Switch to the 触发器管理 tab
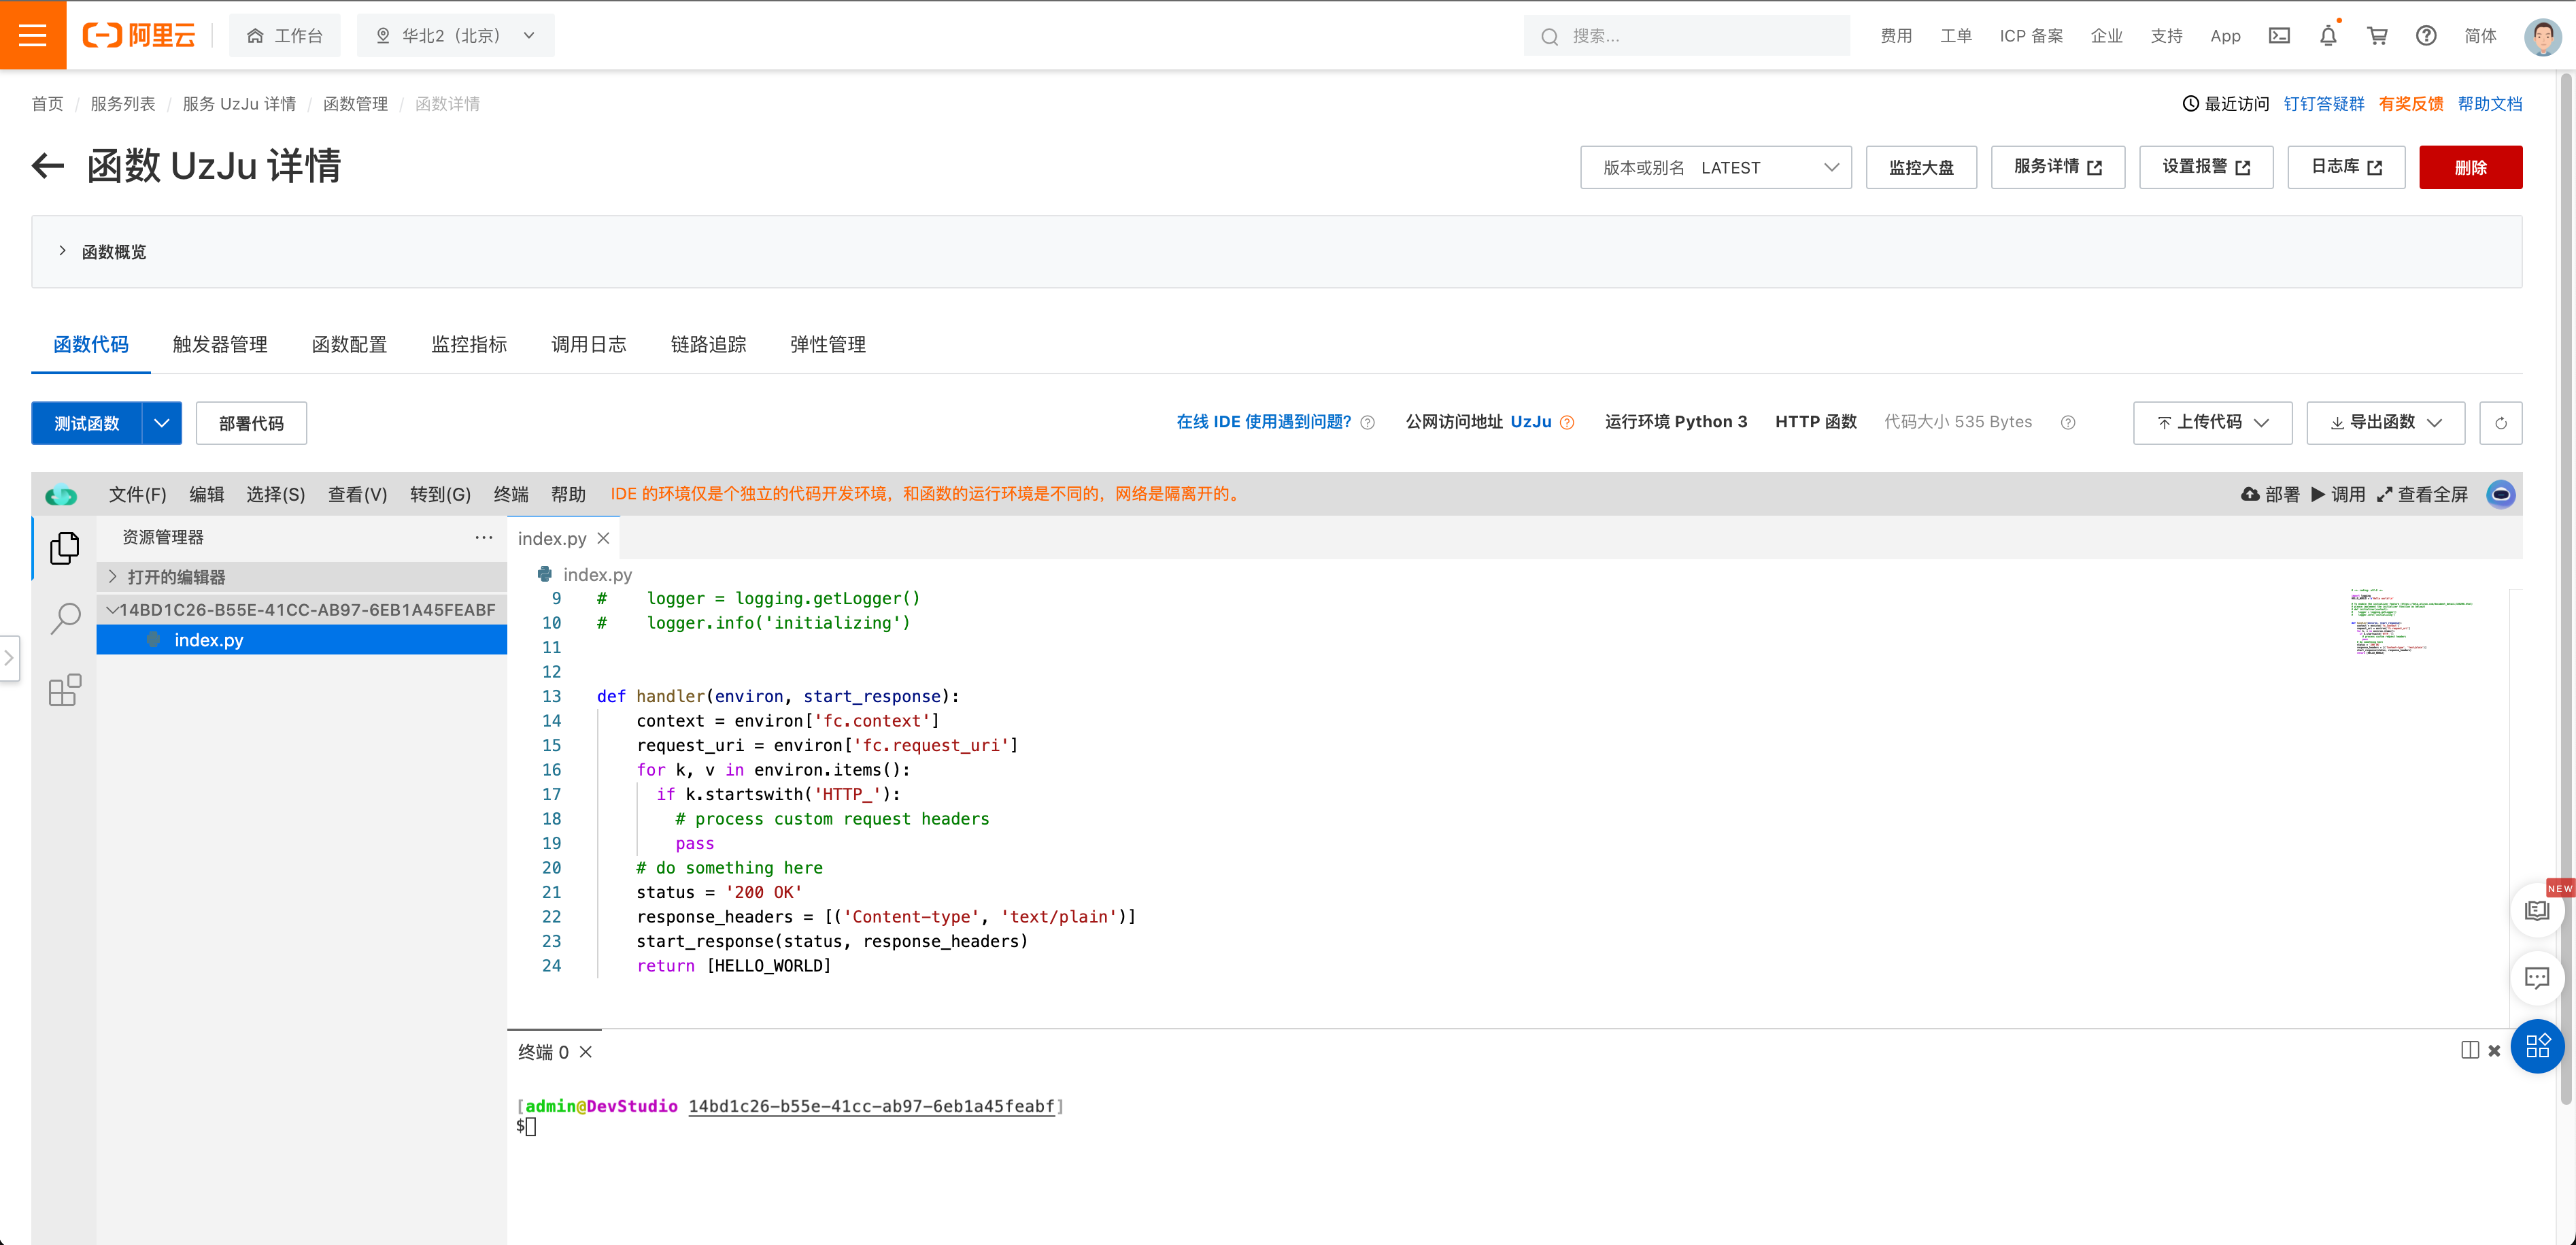Image resolution: width=2576 pixels, height=1245 pixels. 220,344
